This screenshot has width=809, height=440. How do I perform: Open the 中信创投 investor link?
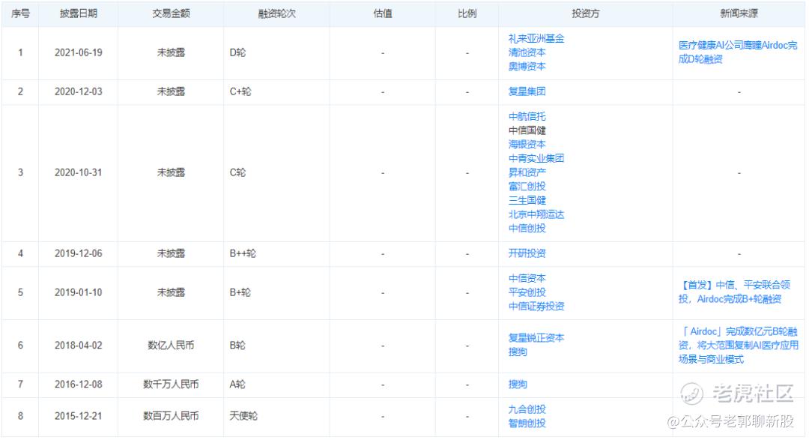(527, 229)
